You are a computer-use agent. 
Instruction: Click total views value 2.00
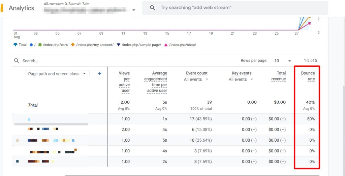125,102
